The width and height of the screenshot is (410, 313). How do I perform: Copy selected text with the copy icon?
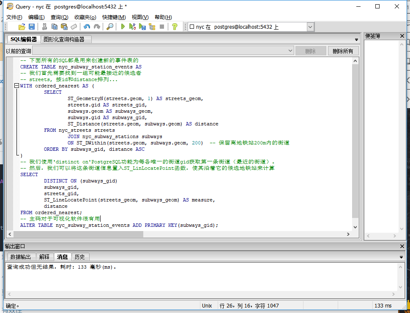coord(55,27)
